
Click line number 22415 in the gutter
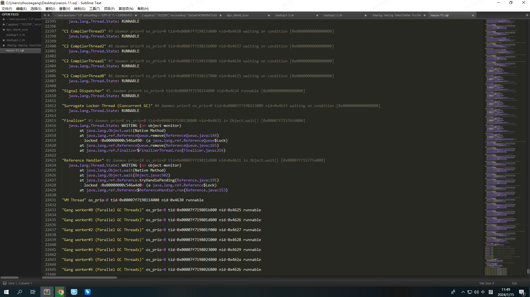(x=51, y=121)
